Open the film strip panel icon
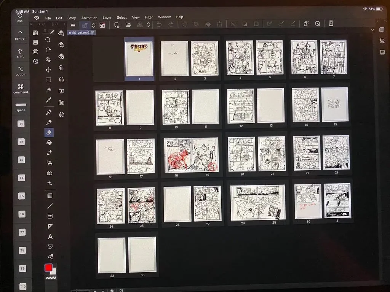Viewport: 390px width, 292px height. pos(35,43)
